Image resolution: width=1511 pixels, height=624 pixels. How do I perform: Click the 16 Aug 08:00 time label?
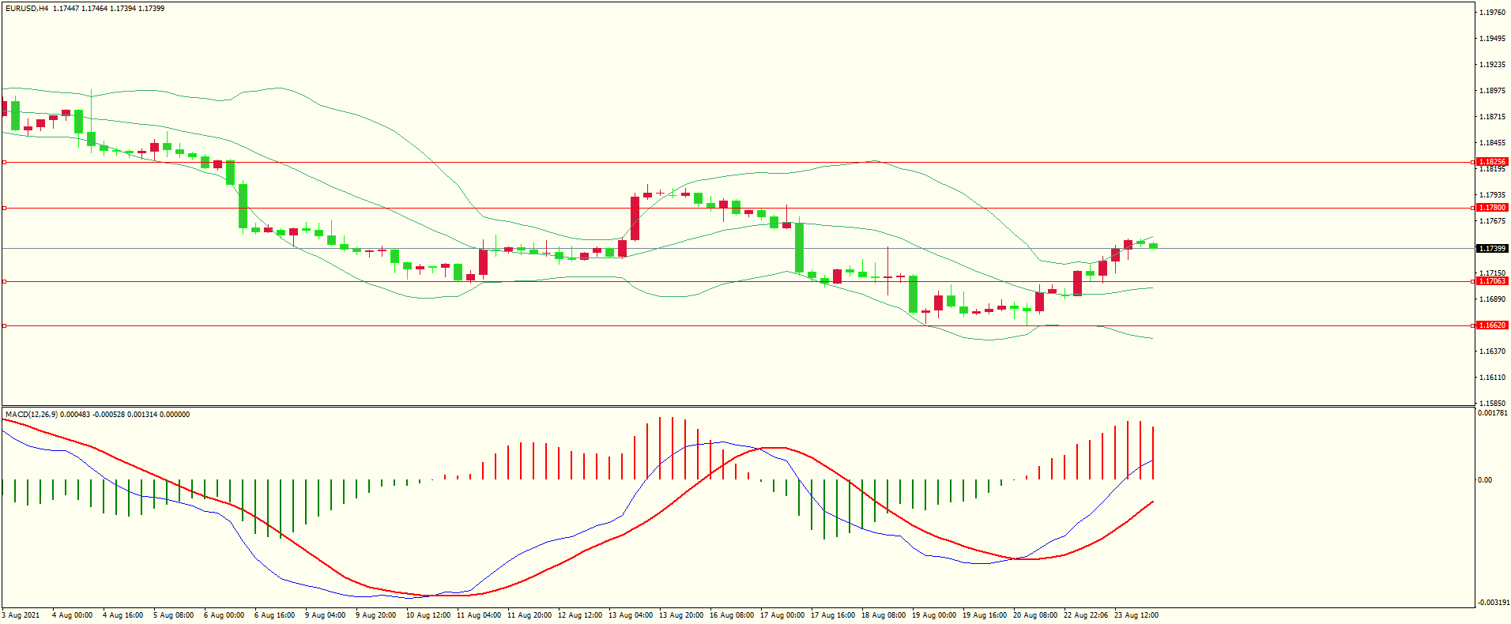[x=731, y=615]
